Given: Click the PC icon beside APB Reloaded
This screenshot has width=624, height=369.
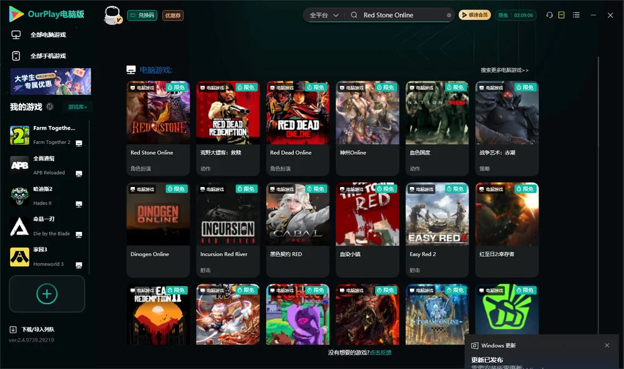Looking at the screenshot, I should point(79,174).
